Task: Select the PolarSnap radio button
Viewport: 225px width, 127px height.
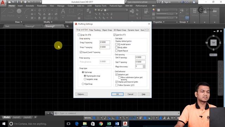Action: coord(83,84)
